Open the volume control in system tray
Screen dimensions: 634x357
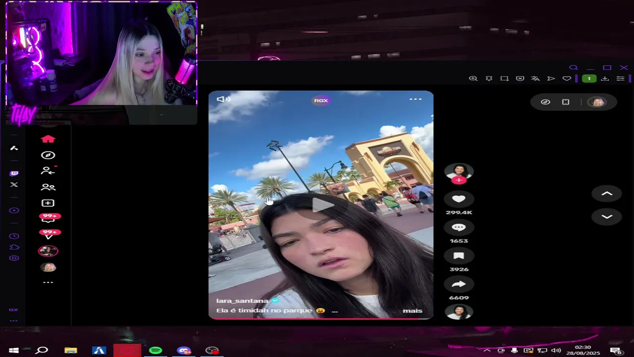coord(556,351)
